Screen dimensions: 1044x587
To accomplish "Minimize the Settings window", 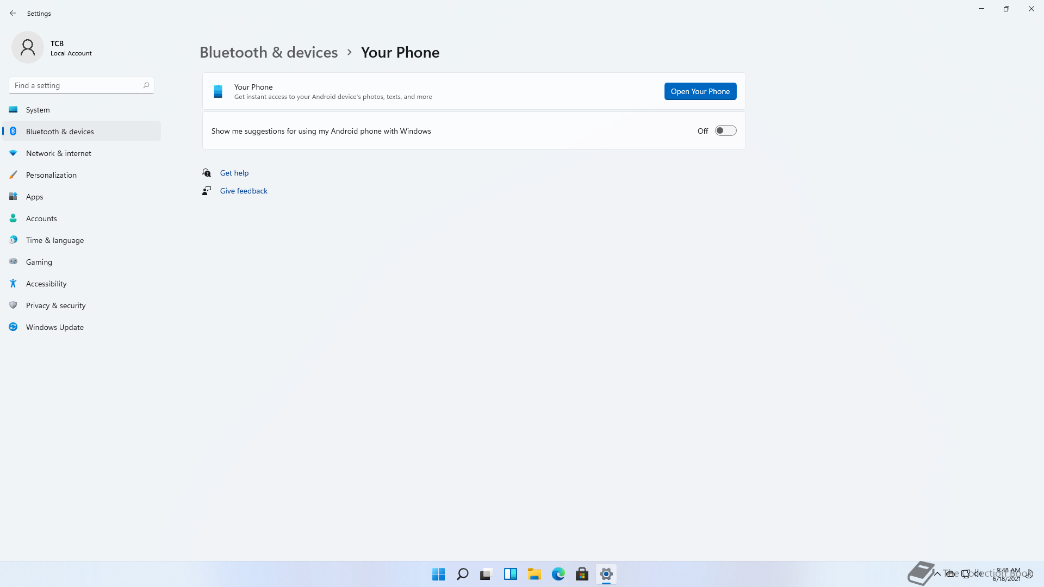I will pos(981,9).
